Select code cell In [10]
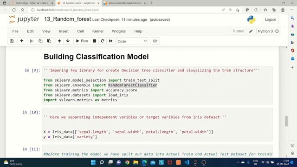Viewport: 297px width, 167px height. click(157, 125)
